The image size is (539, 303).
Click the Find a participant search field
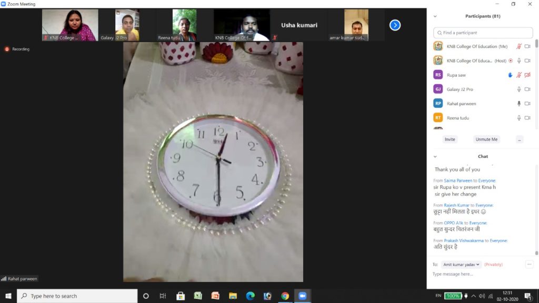[483, 33]
